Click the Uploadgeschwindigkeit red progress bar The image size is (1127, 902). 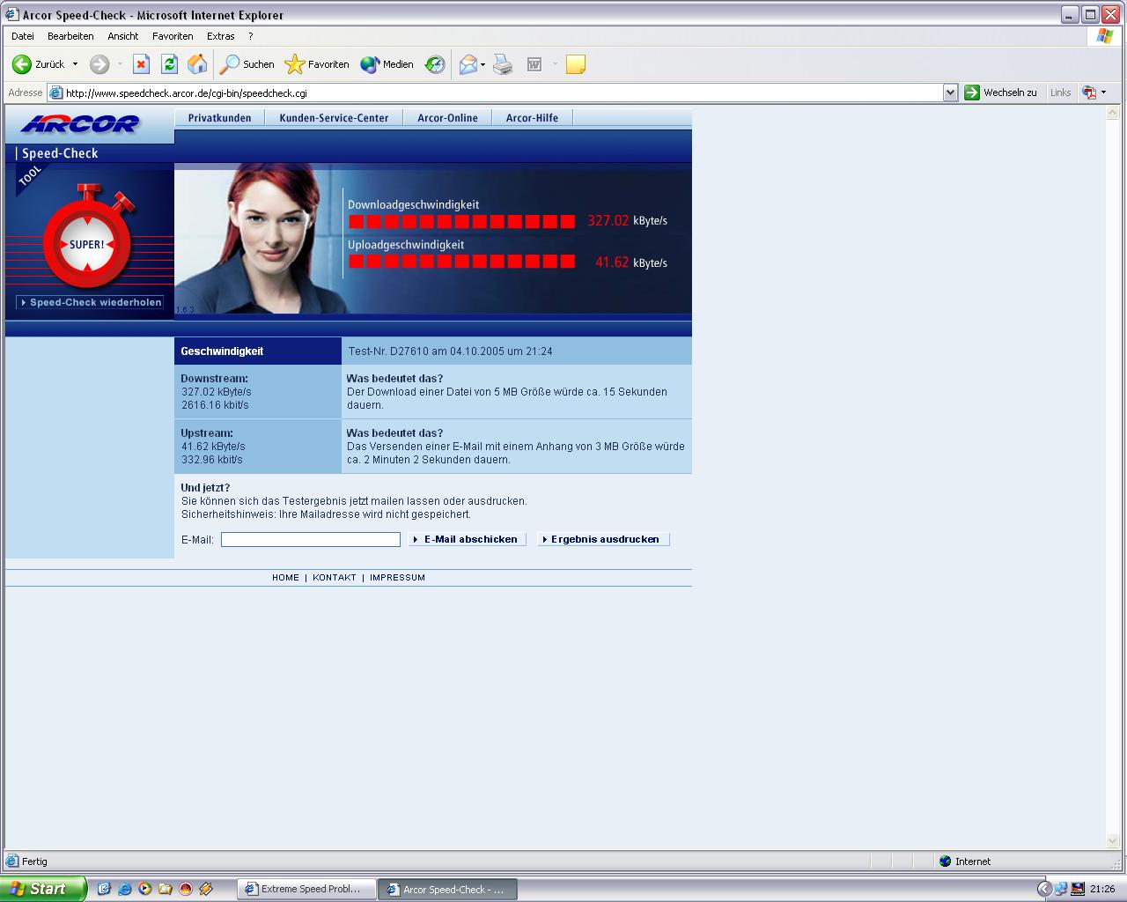(x=462, y=262)
